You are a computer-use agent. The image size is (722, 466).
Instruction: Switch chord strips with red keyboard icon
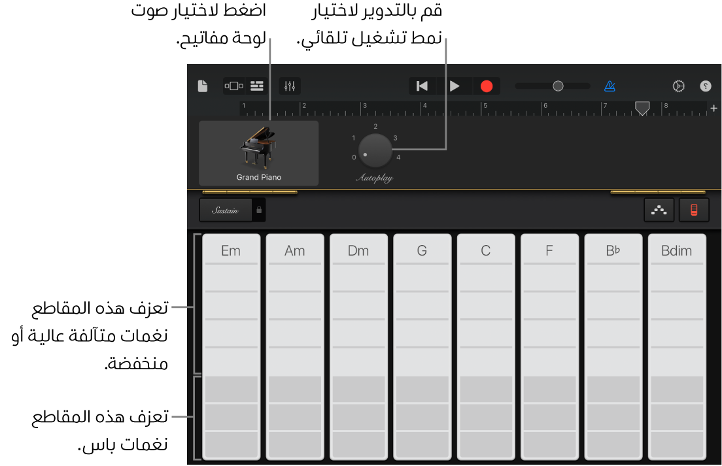pos(694,210)
